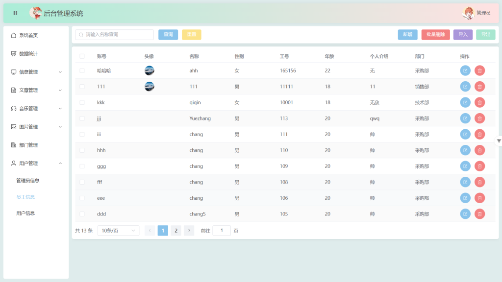Click edit icon for account kkk
Viewport: 502px width, 282px height.
click(465, 102)
